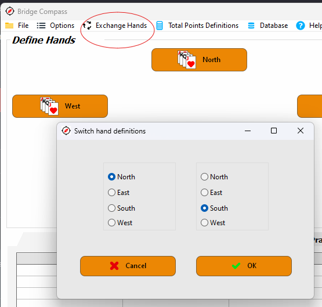Viewport: 322px width, 307px height.
Task: Click the blue Help question mark icon
Action: tap(301, 26)
